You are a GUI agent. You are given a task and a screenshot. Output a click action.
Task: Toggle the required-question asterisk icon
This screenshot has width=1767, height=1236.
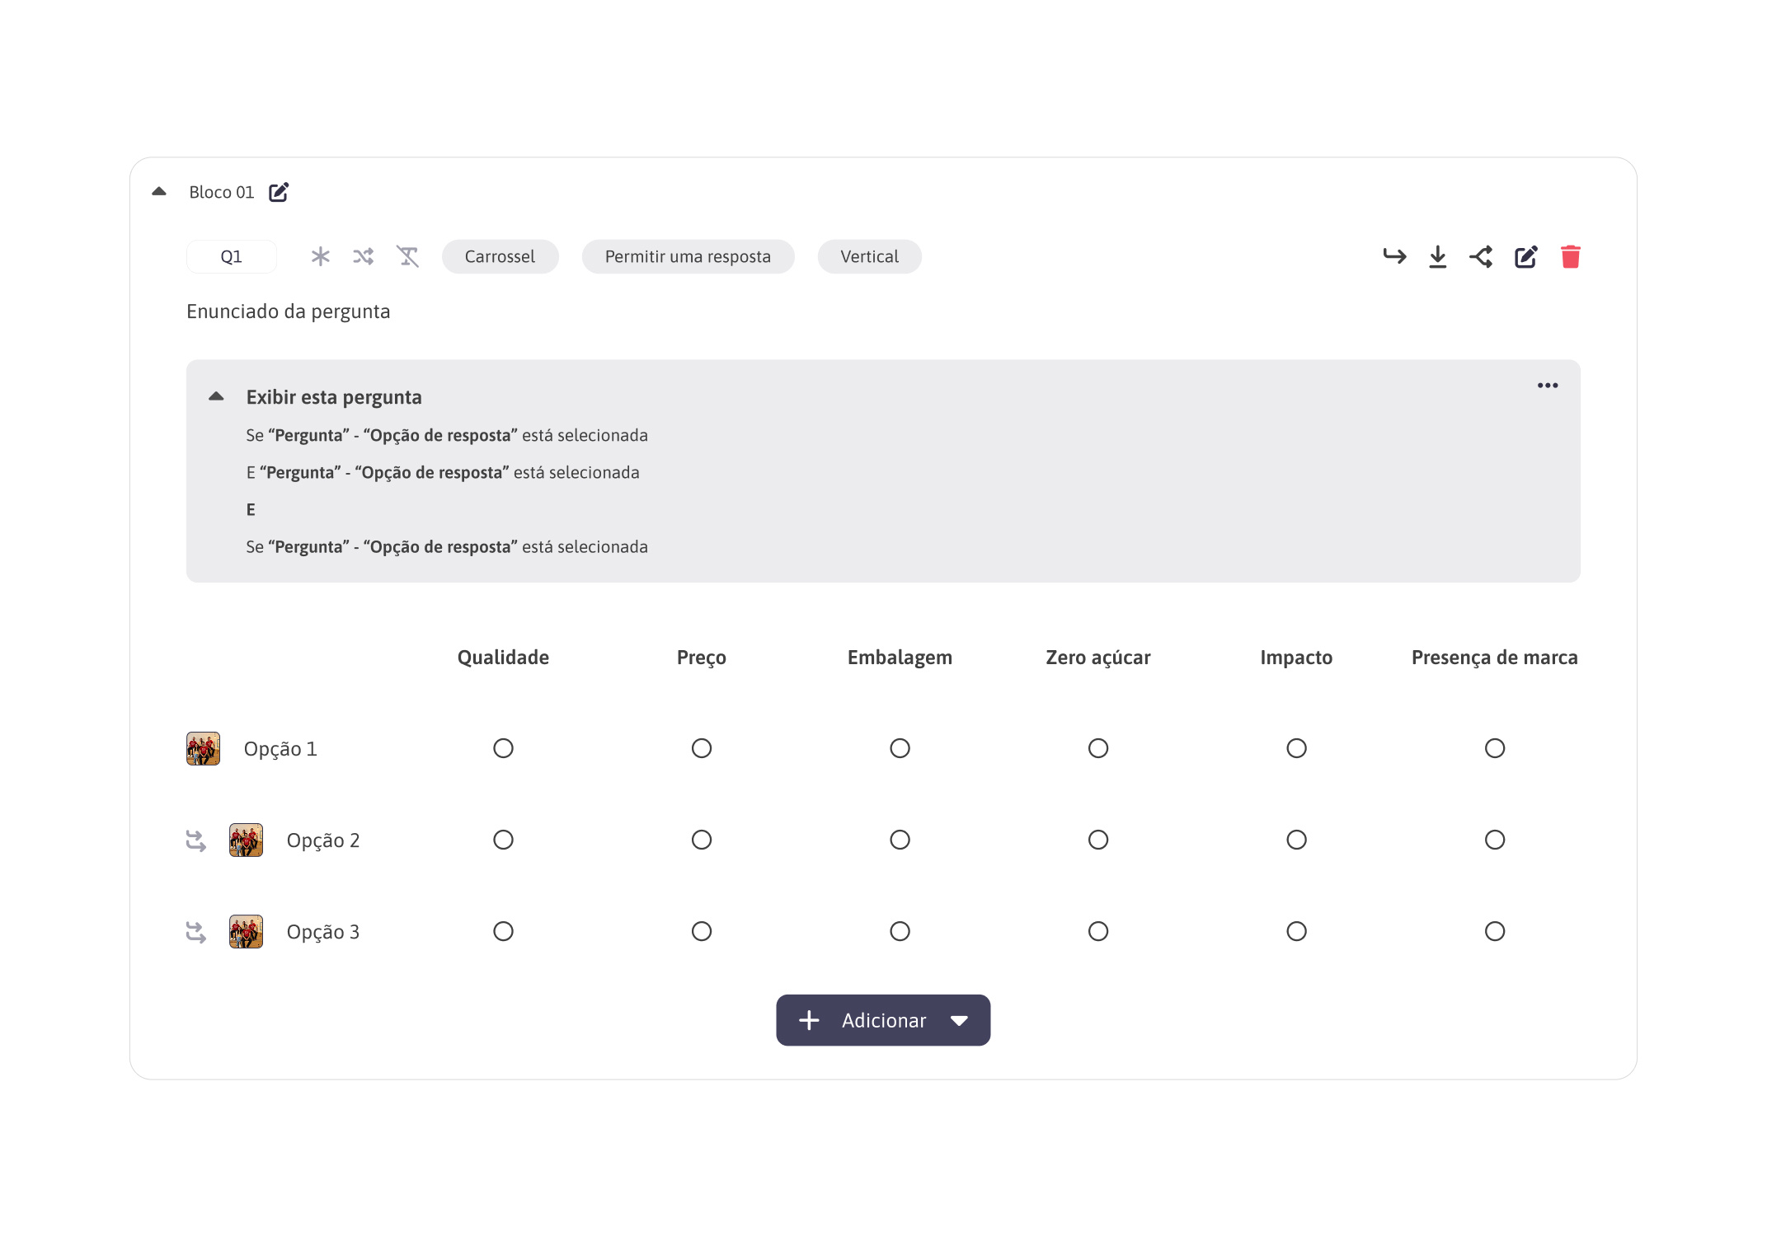click(320, 256)
